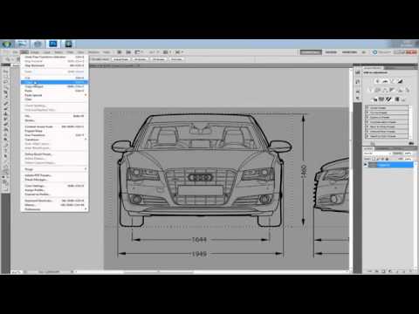The width and height of the screenshot is (419, 314).
Task: Click the zoom percentage field in status bar
Action: point(17,272)
